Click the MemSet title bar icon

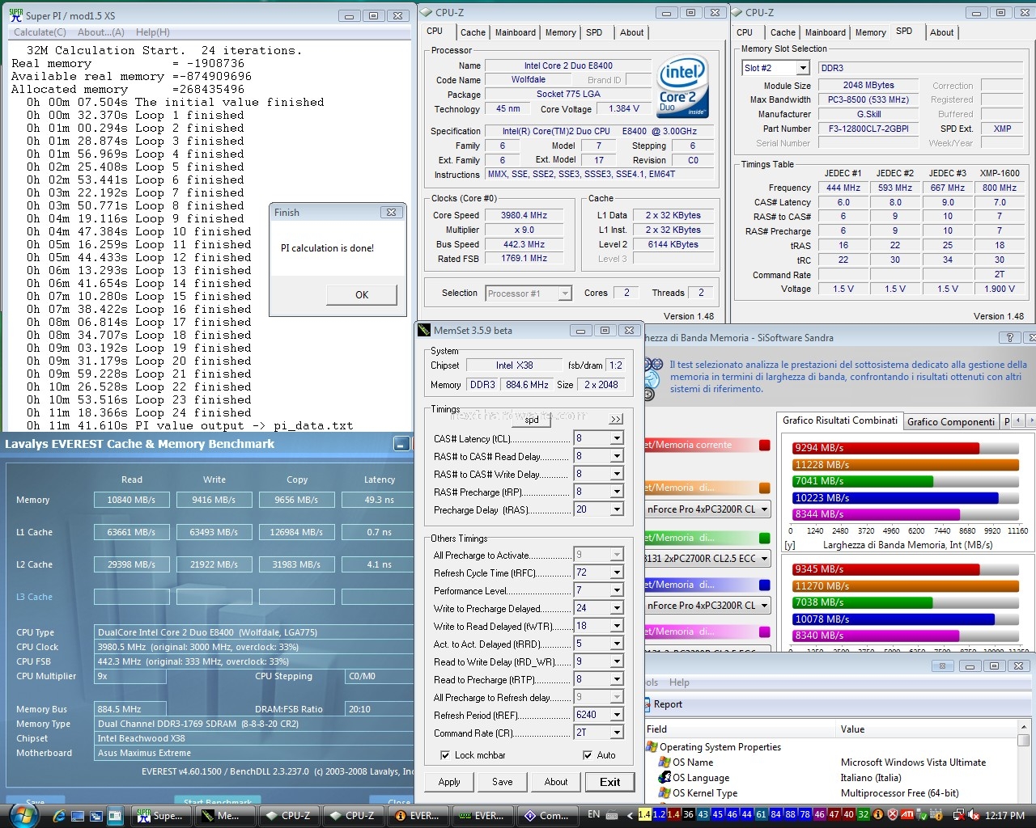click(x=424, y=330)
